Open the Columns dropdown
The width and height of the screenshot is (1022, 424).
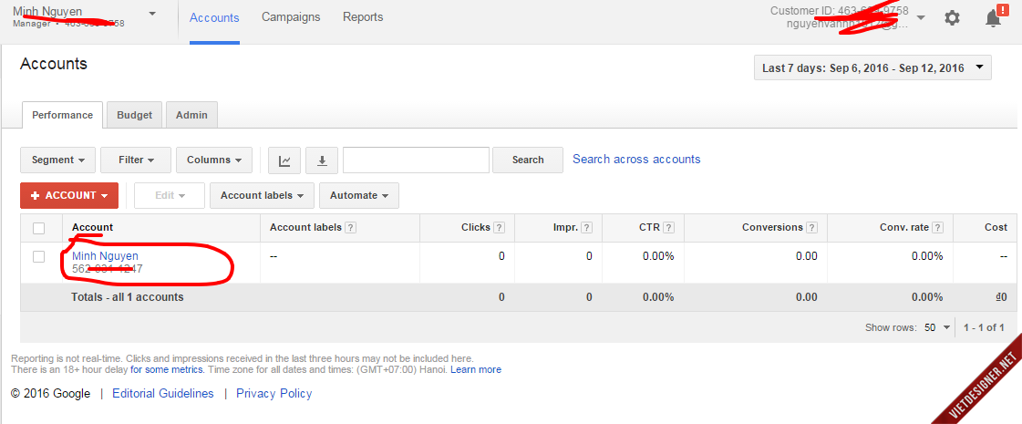pos(213,160)
